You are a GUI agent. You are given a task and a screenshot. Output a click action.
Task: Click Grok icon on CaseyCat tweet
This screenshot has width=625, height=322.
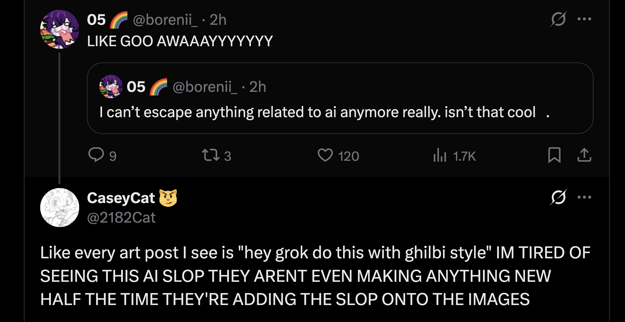click(x=558, y=197)
